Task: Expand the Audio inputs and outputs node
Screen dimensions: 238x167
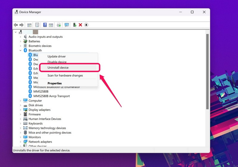Action: tap(21, 37)
